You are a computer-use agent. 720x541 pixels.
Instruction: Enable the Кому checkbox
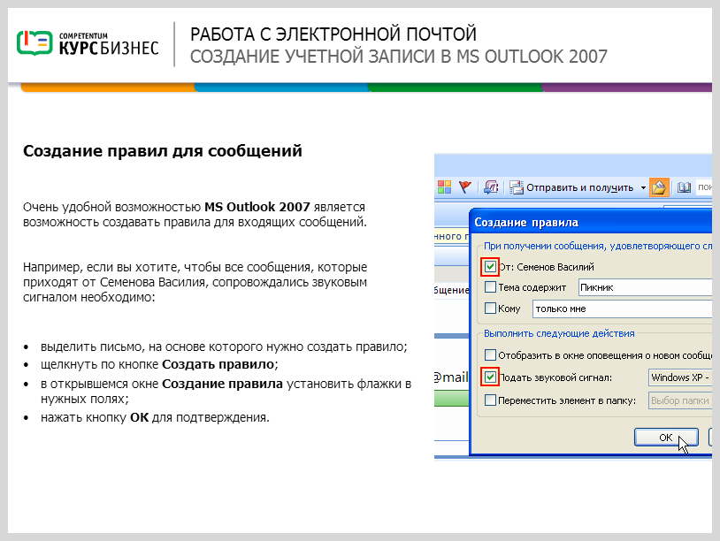pos(490,308)
